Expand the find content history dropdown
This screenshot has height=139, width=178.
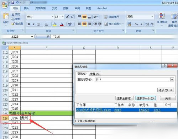coord(172,80)
